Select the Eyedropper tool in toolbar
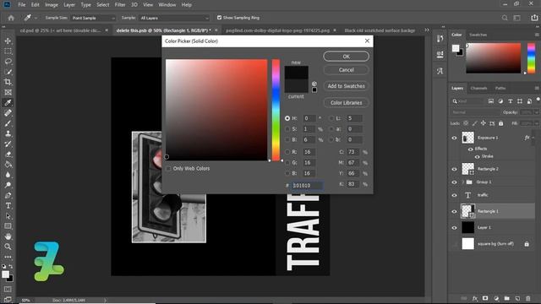The height and width of the screenshot is (304, 541). 8,103
